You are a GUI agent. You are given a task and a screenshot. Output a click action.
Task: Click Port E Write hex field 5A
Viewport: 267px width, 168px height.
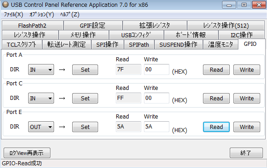coord(157,127)
